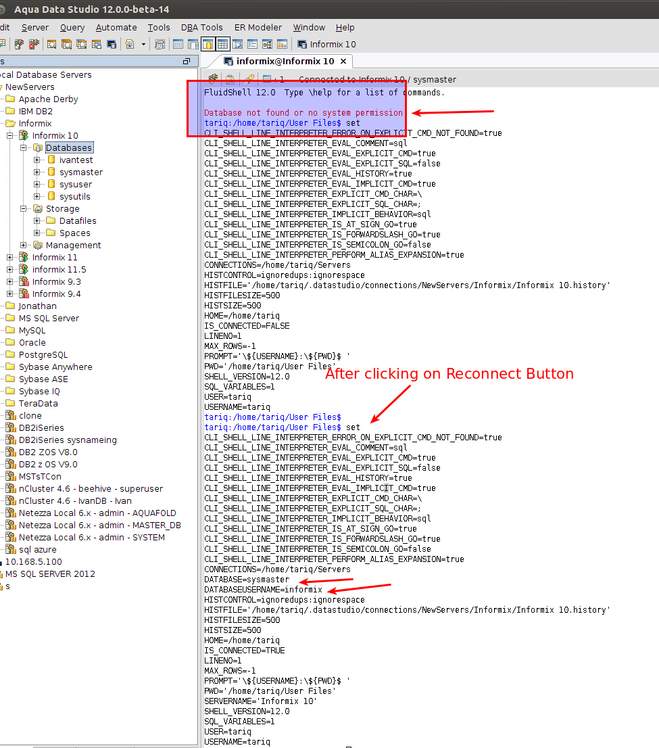Screen dimensions: 659x748
Task: Click the blue cascading windows toolbar icon
Action: pos(97,45)
